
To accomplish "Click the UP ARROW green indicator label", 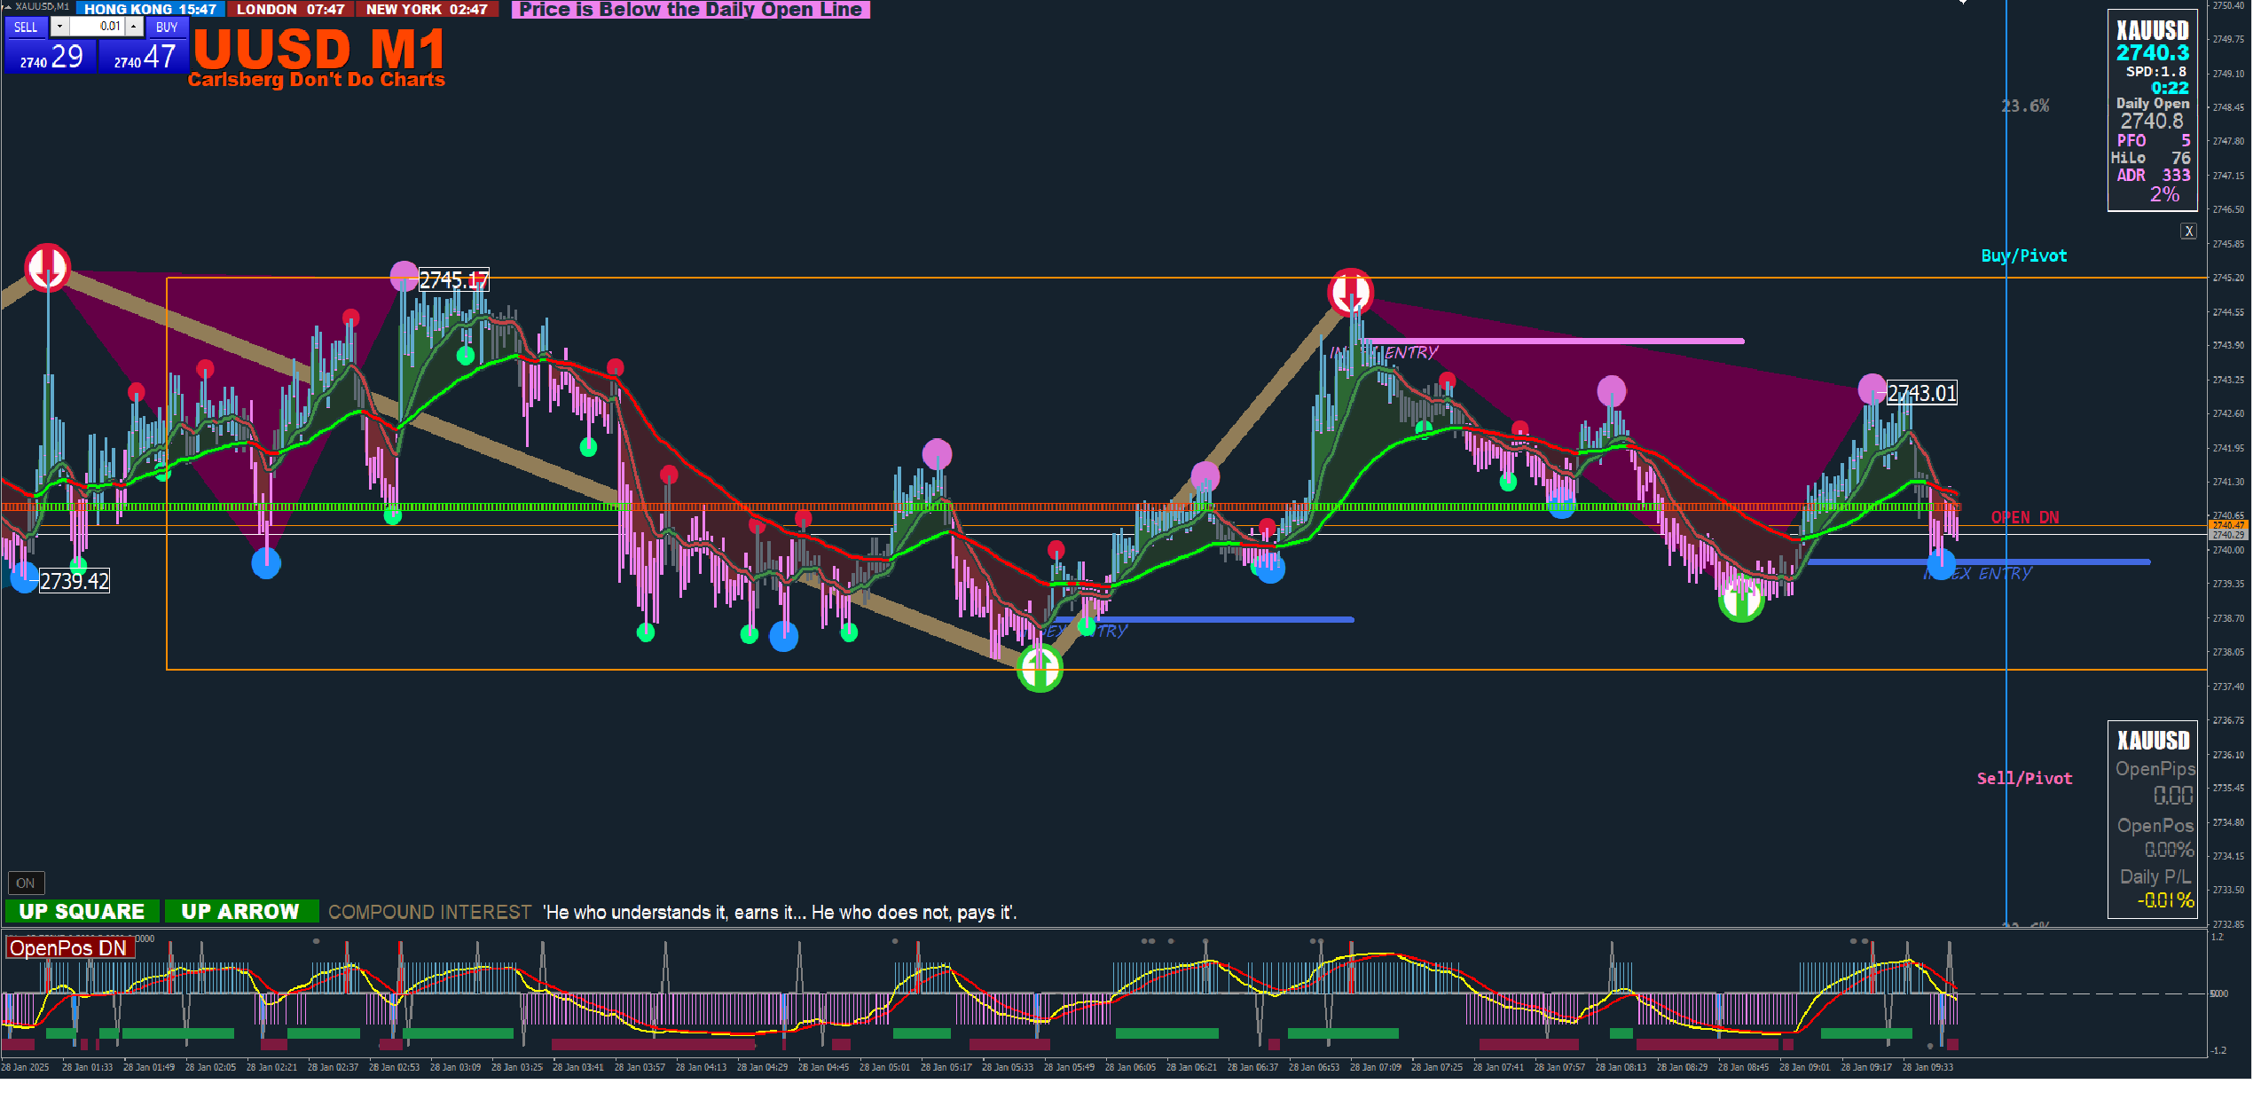I will coord(240,911).
